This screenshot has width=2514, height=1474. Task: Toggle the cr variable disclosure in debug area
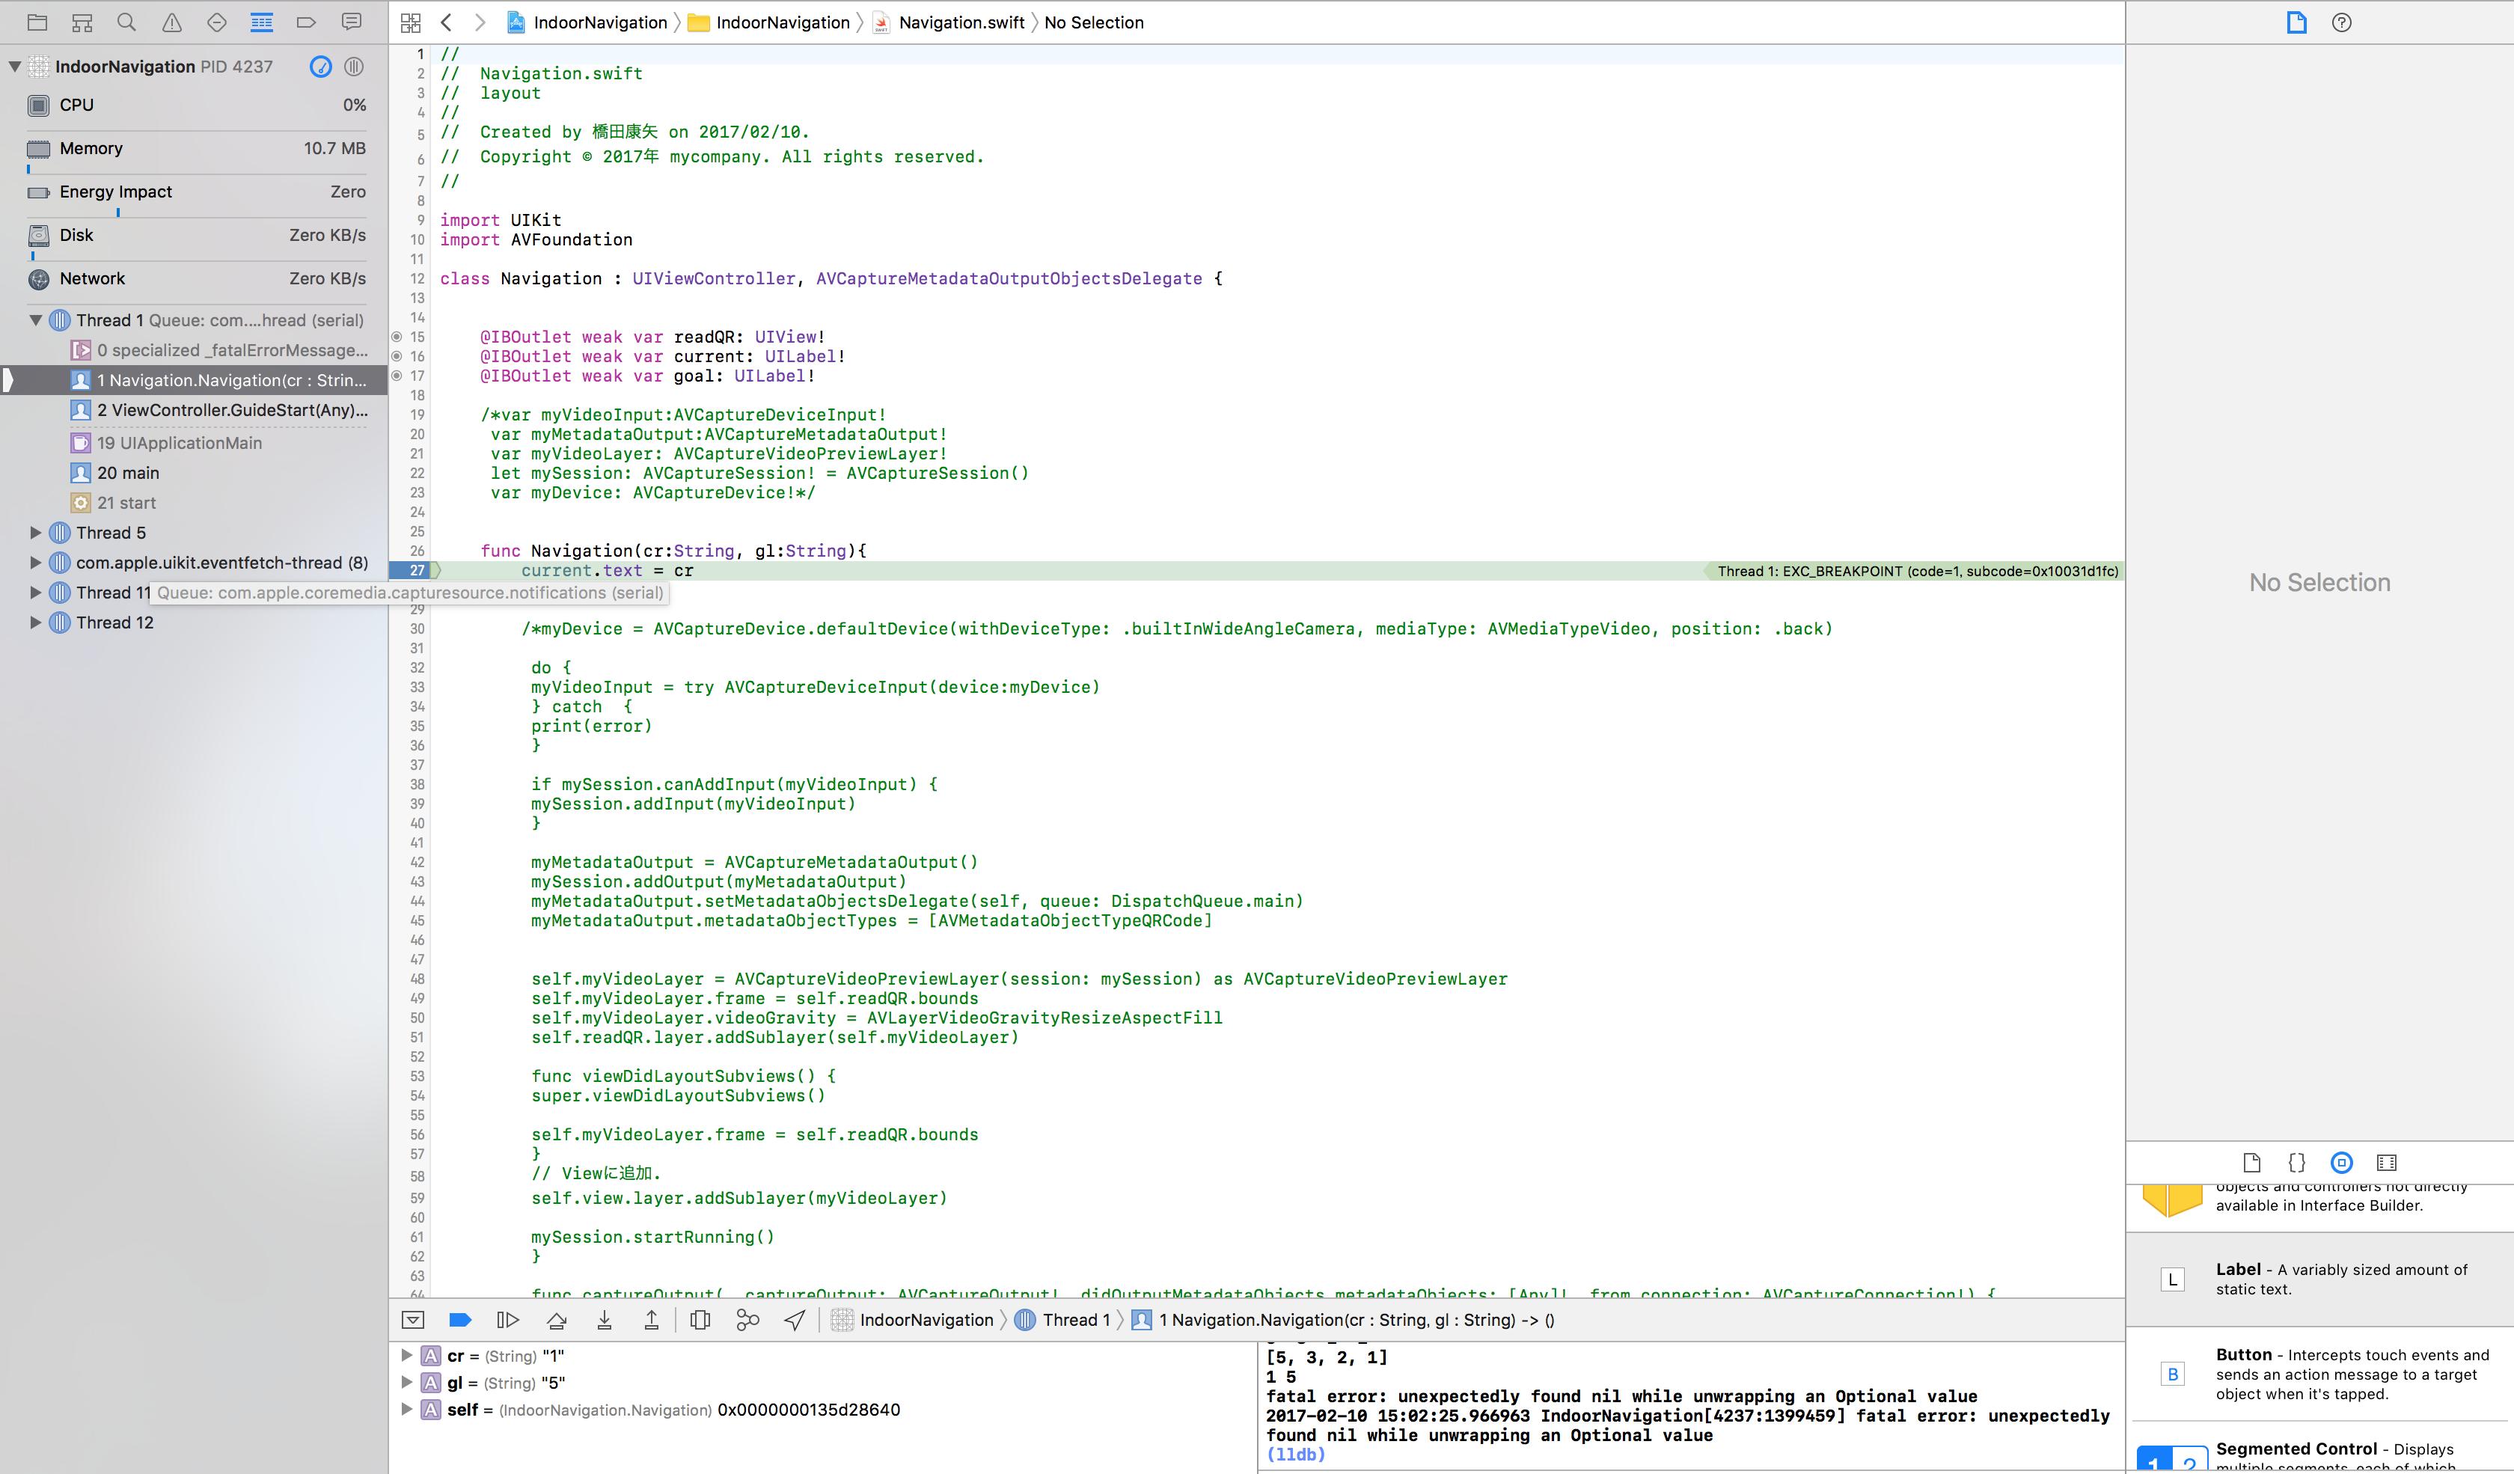tap(407, 1355)
